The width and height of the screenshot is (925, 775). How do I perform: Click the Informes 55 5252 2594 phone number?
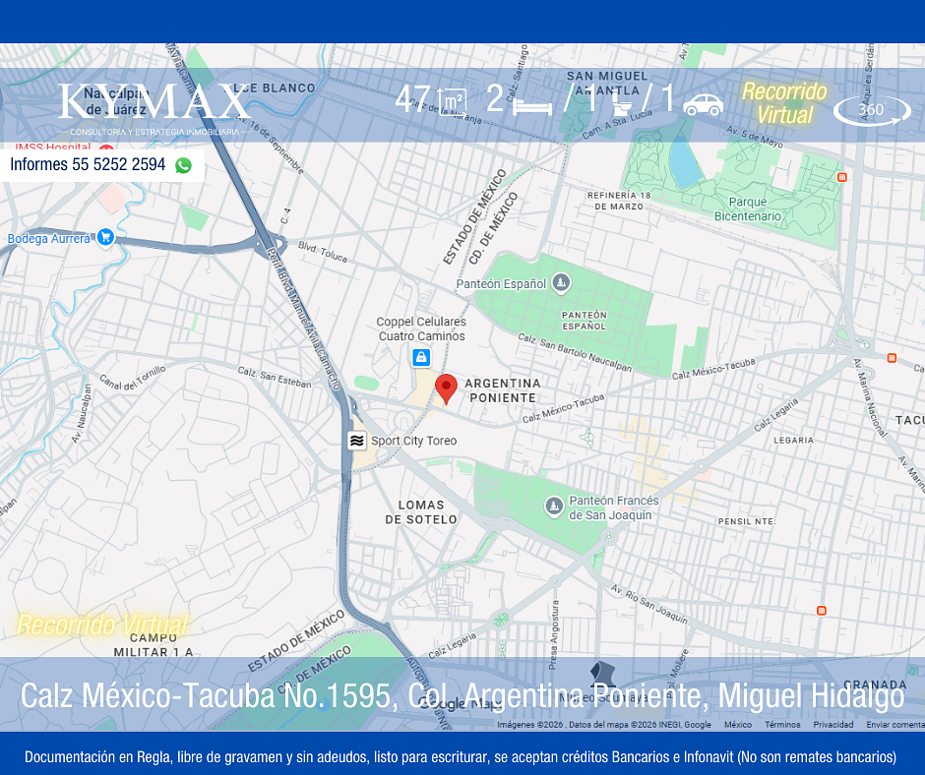(x=88, y=164)
